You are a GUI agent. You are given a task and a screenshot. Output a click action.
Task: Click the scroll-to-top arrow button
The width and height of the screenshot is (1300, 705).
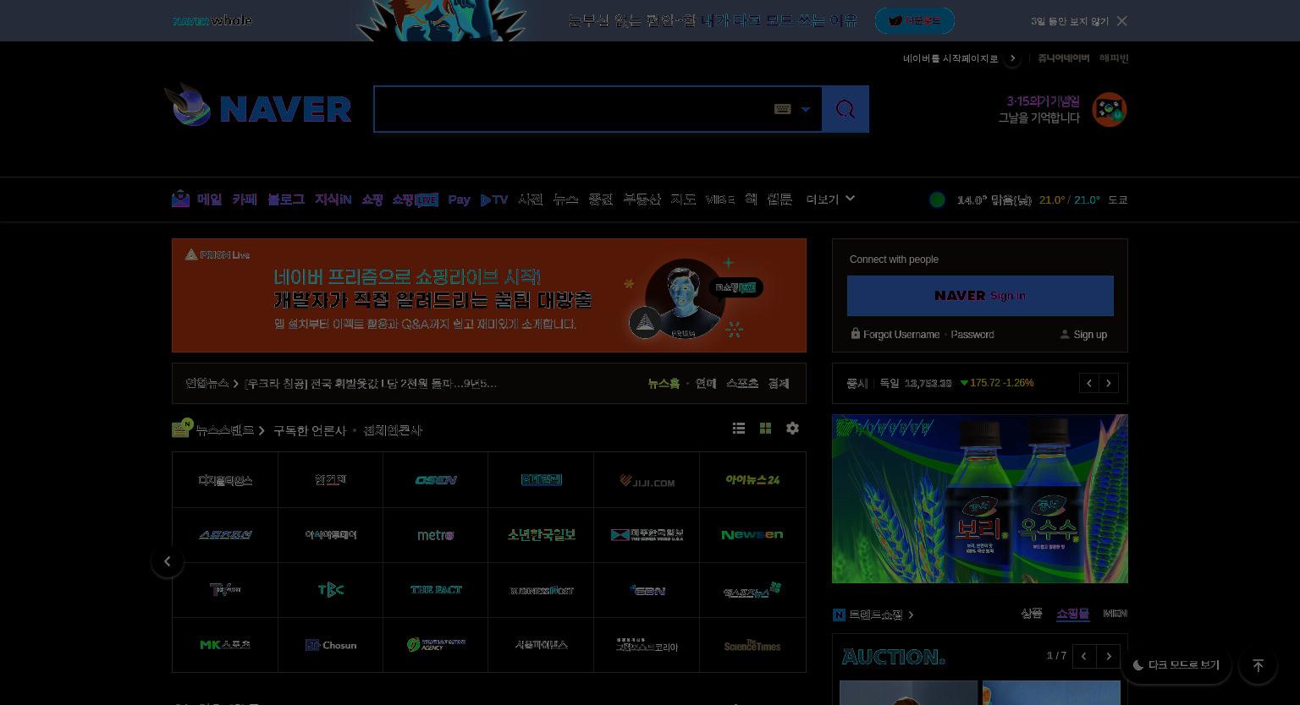click(1258, 665)
